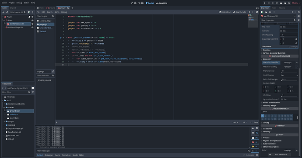Hide the Player node with eye icon
This screenshot has height=158, width=302.
(x=32, y=17)
